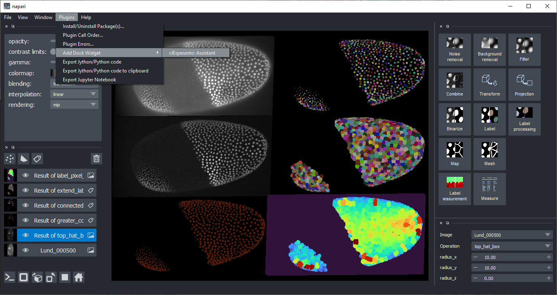Select the Background removal tool
The image size is (557, 295).
pyautogui.click(x=489, y=50)
